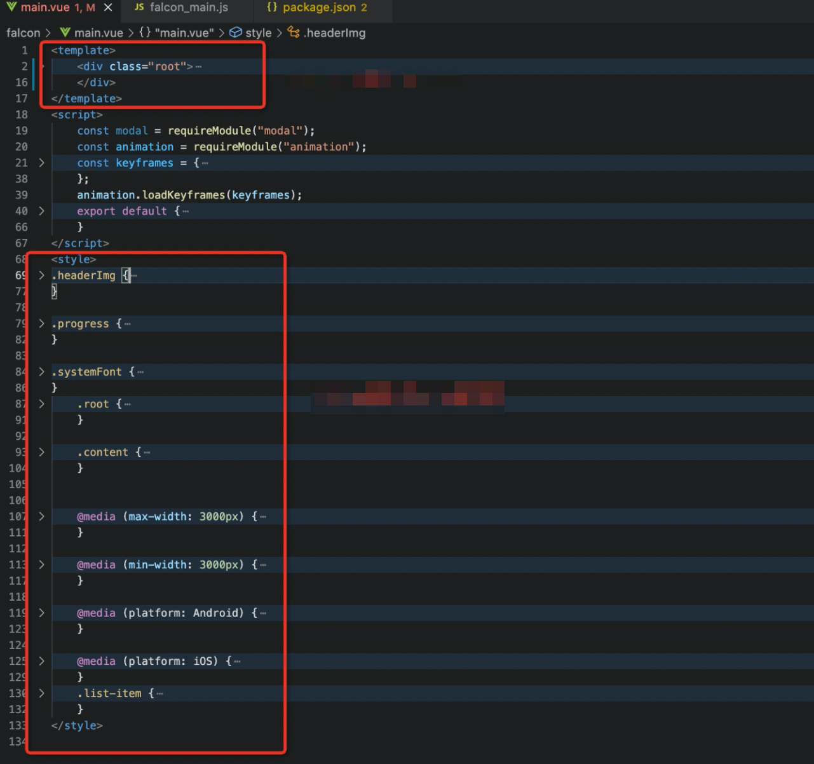Image resolution: width=814 pixels, height=764 pixels.
Task: Click the braces icon before quoted "main.vue" breadcrumb
Action: 145,32
